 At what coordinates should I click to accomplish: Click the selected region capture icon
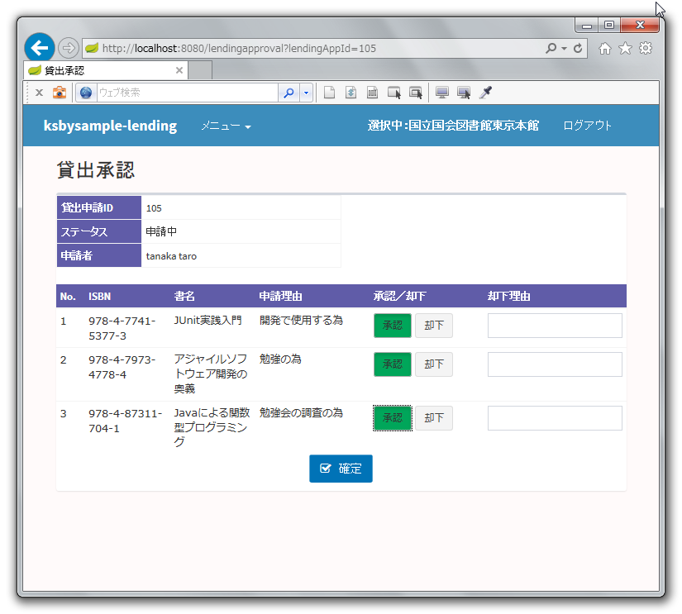(372, 93)
